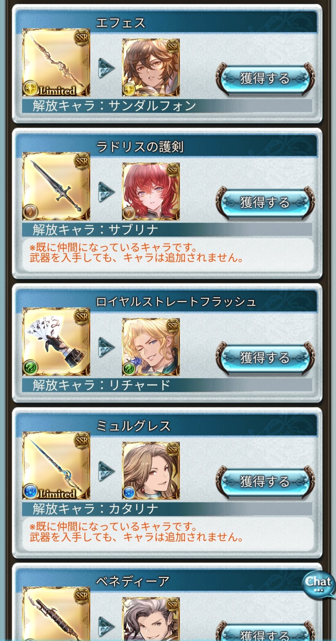Tap the gray-haired ベネディーア character portrait
336x641 pixels.
(x=151, y=619)
